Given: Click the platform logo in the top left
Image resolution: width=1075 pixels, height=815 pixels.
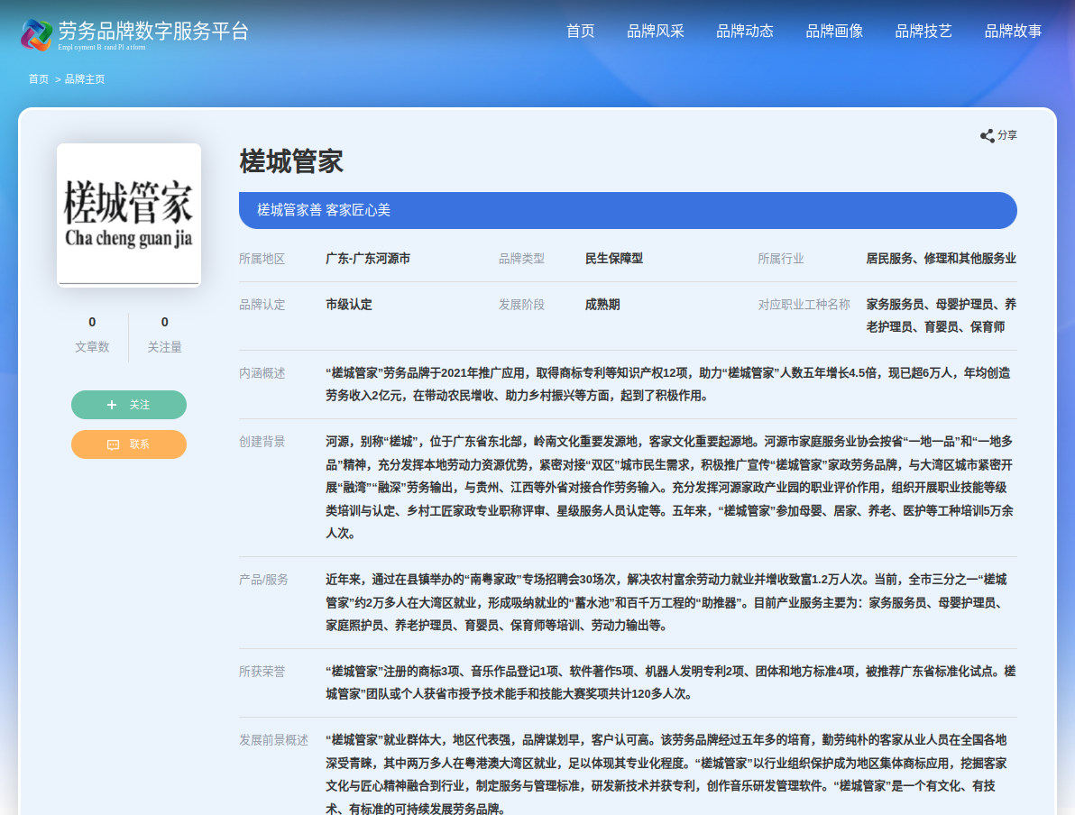Looking at the screenshot, I should pyautogui.click(x=36, y=36).
